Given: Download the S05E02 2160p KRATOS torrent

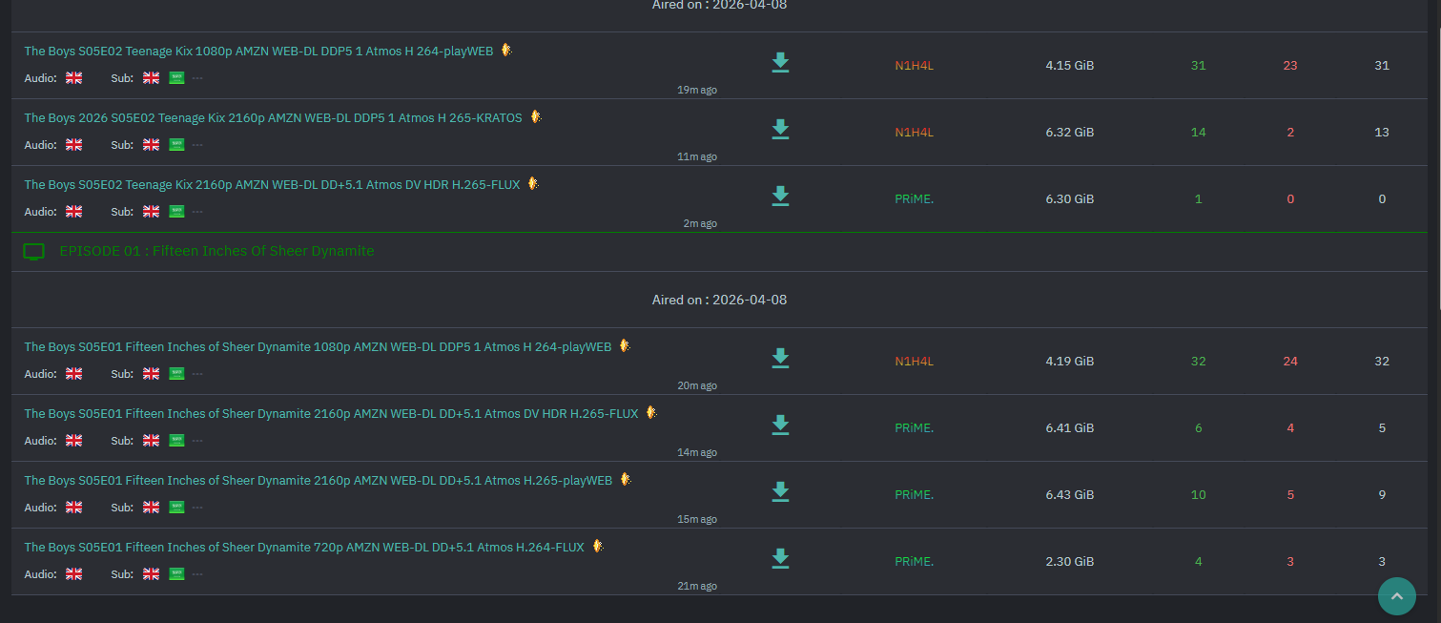Looking at the screenshot, I should (x=780, y=130).
